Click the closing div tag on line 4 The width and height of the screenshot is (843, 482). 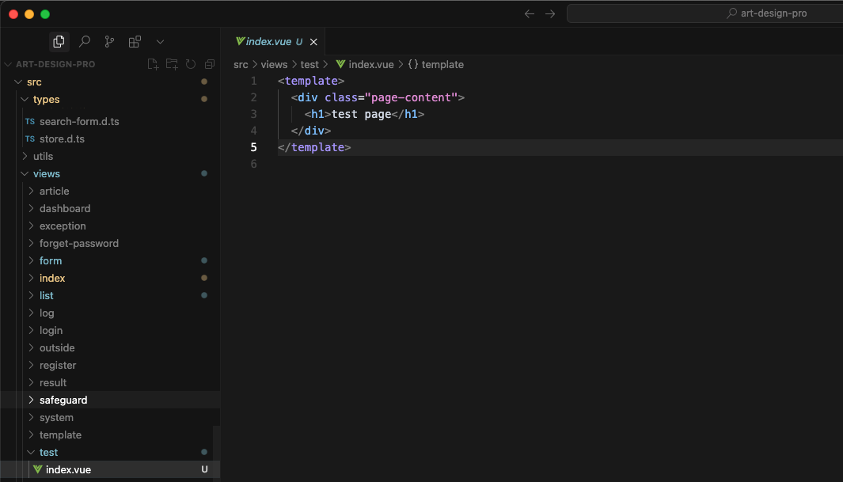coord(311,131)
